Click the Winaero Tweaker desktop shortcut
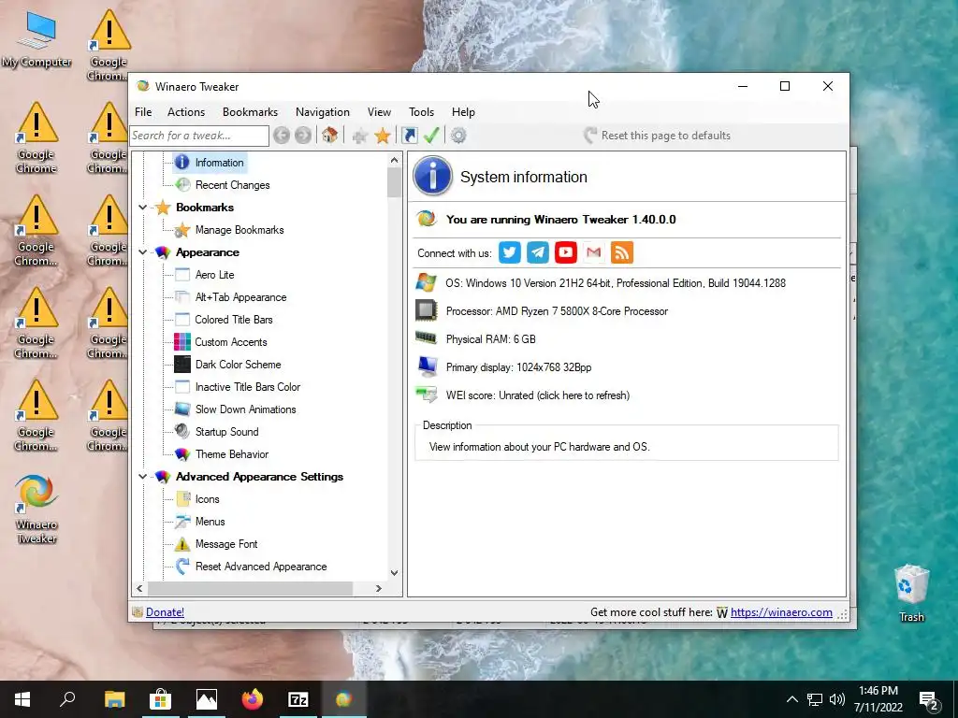 (x=36, y=509)
